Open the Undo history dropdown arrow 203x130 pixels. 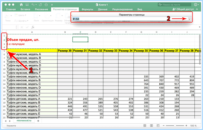click(x=36, y=5)
